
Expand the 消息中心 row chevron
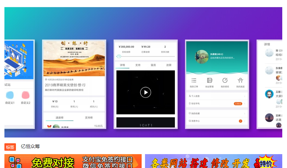pos(245,121)
